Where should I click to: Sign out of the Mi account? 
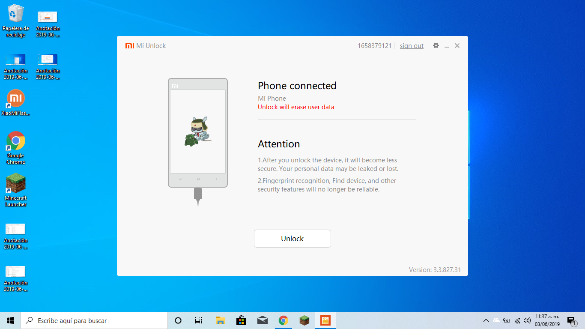tap(412, 46)
